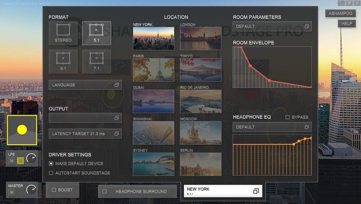Toggle LFE solo S button
Image resolution: width=361 pixels, height=204 pixels.
(20, 161)
